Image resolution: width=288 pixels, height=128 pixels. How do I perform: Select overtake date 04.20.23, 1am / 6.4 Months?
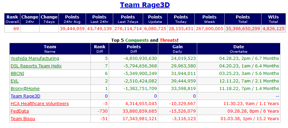(x=249, y=66)
